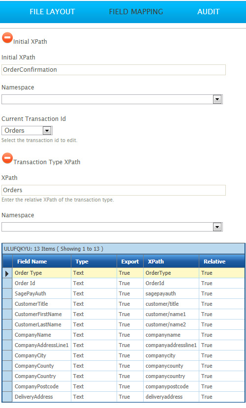Open the first Namespace dropdown arrow
Screen dimensions: 246x408
[217, 99]
